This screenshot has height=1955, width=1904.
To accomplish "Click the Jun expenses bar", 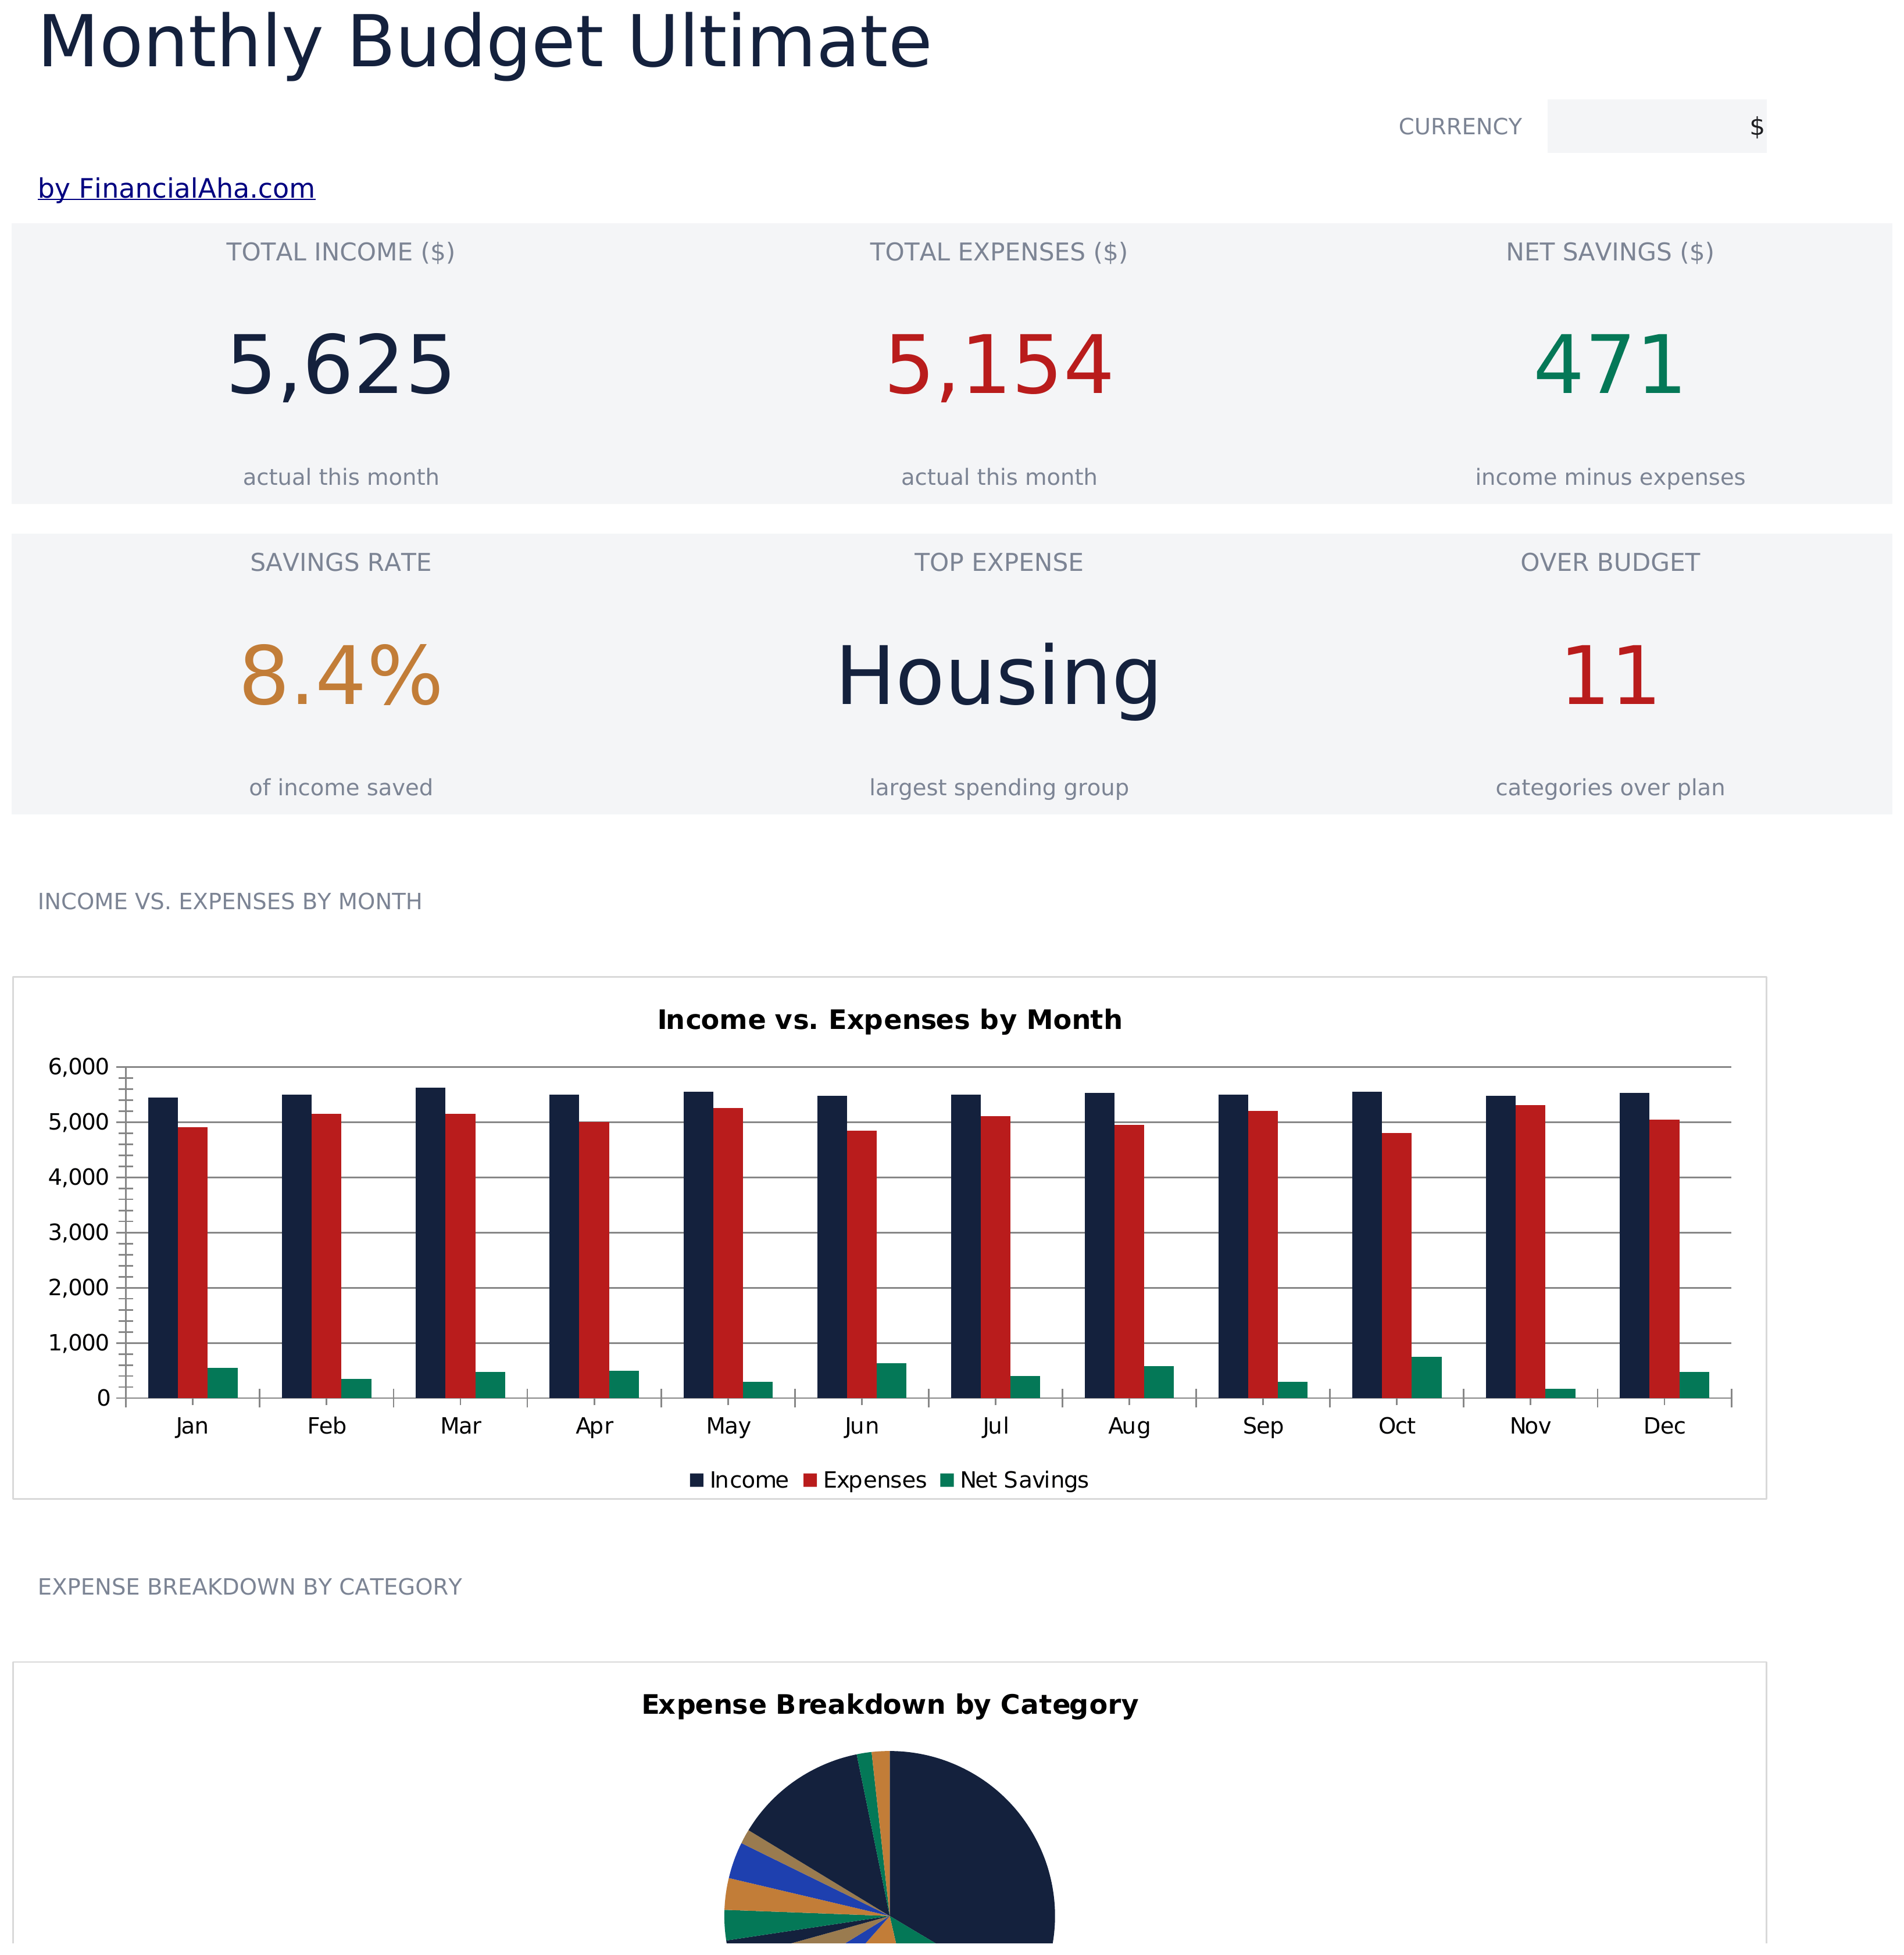I will click(x=861, y=1264).
